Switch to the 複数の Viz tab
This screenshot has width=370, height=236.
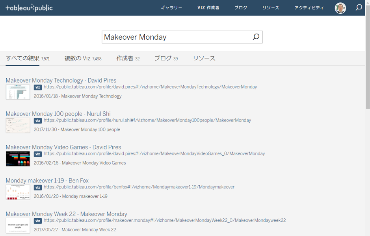click(83, 58)
